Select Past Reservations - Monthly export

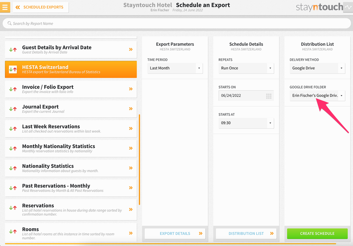click(x=71, y=188)
